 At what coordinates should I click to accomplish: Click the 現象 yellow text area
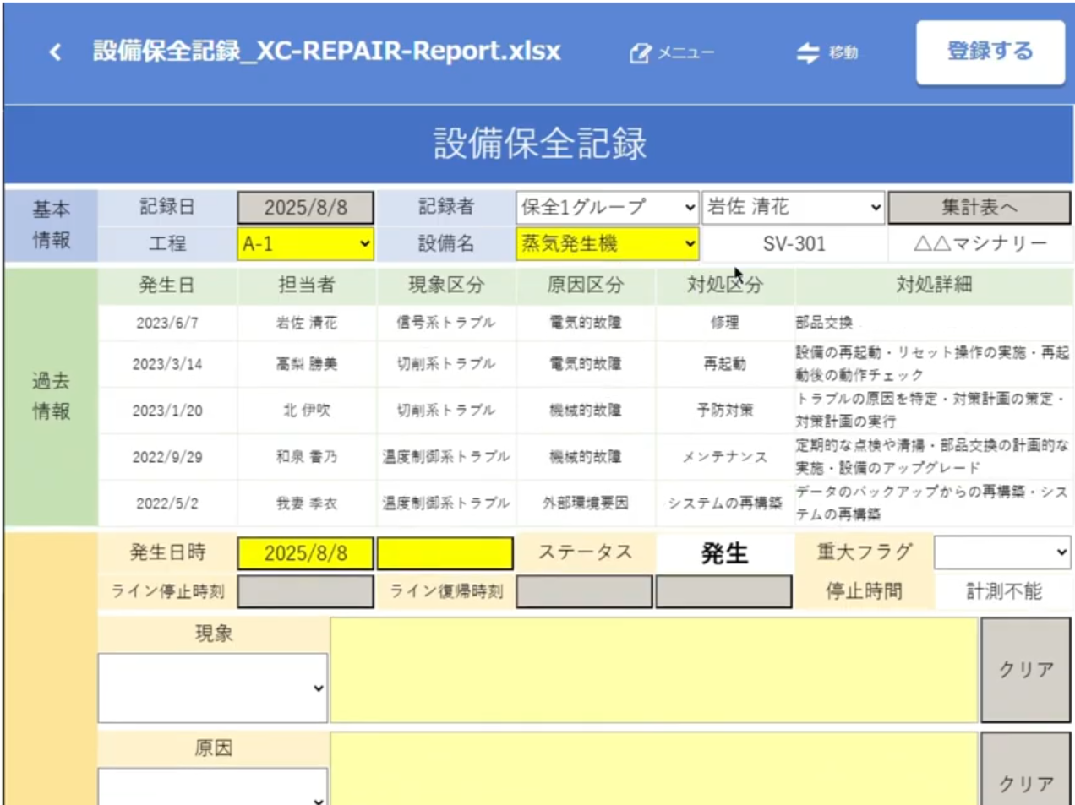tap(653, 670)
